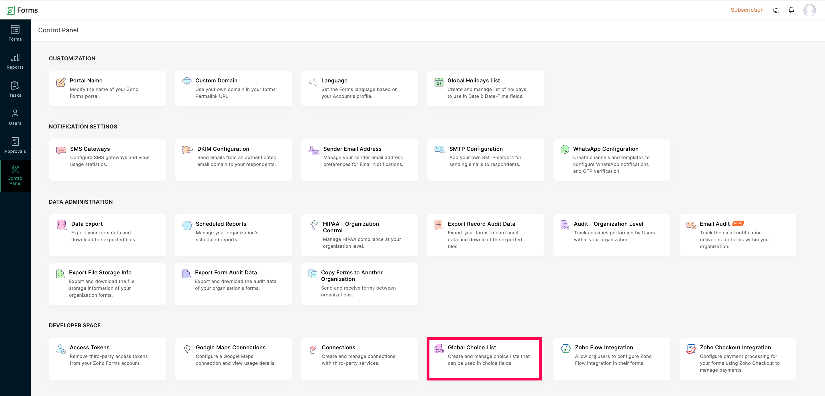Open Copy Forms to Another Organization
This screenshot has width=825, height=396.
point(359,283)
